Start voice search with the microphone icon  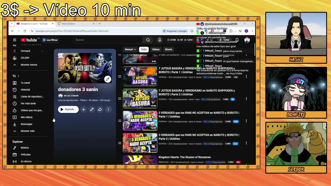160,40
